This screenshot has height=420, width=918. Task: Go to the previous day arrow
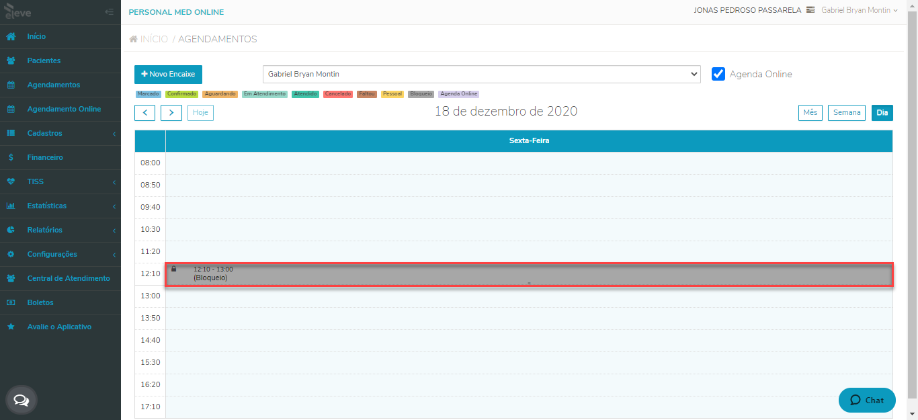tap(145, 112)
